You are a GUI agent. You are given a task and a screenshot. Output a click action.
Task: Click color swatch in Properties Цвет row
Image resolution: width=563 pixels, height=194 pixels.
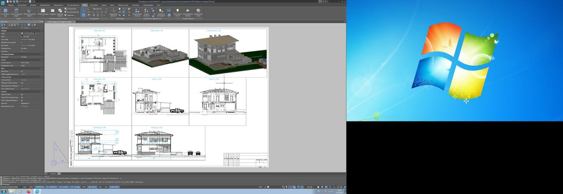22,36
